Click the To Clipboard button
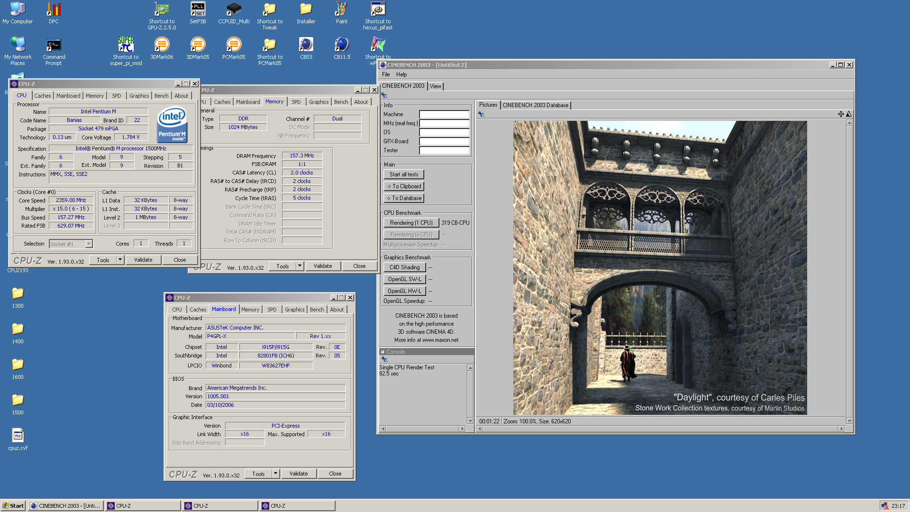 [404, 186]
